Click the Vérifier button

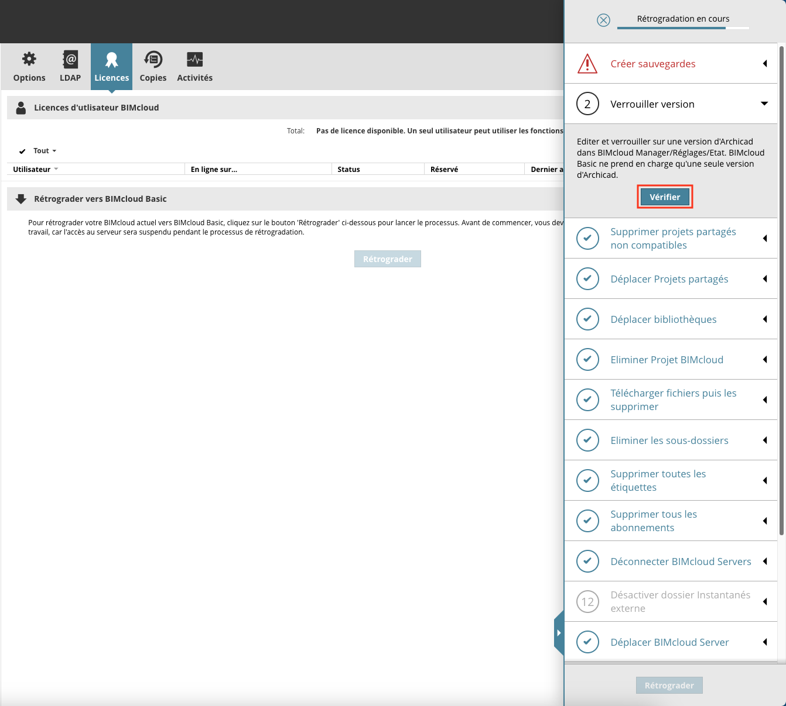pyautogui.click(x=665, y=197)
